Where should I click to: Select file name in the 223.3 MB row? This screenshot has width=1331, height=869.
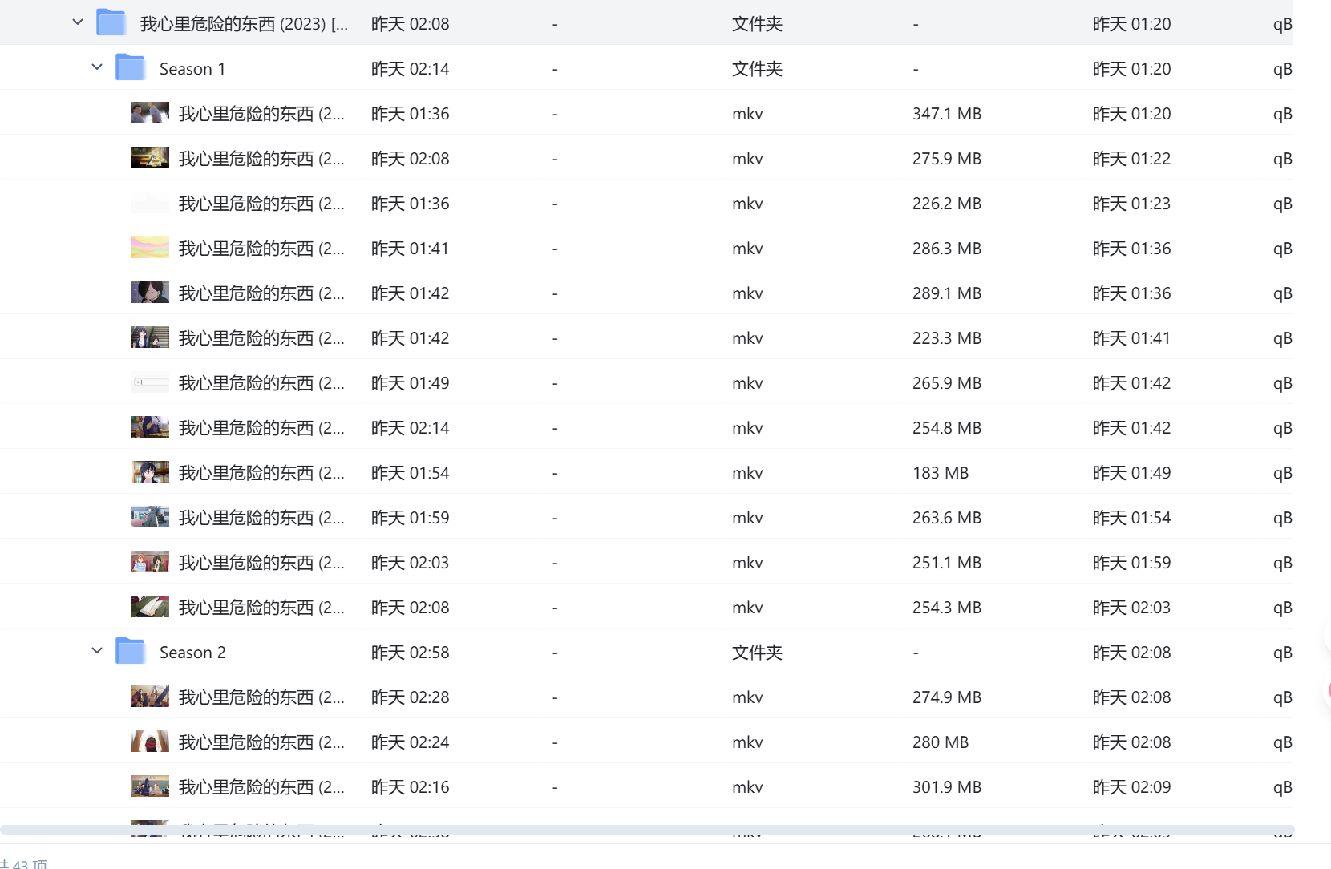[261, 338]
